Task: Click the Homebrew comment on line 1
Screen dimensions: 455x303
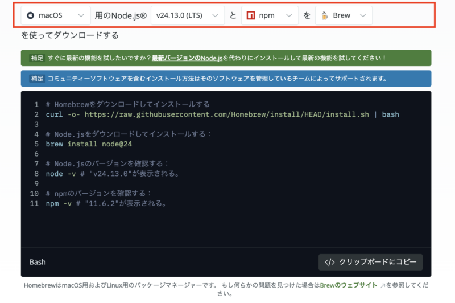Action: click(x=128, y=104)
